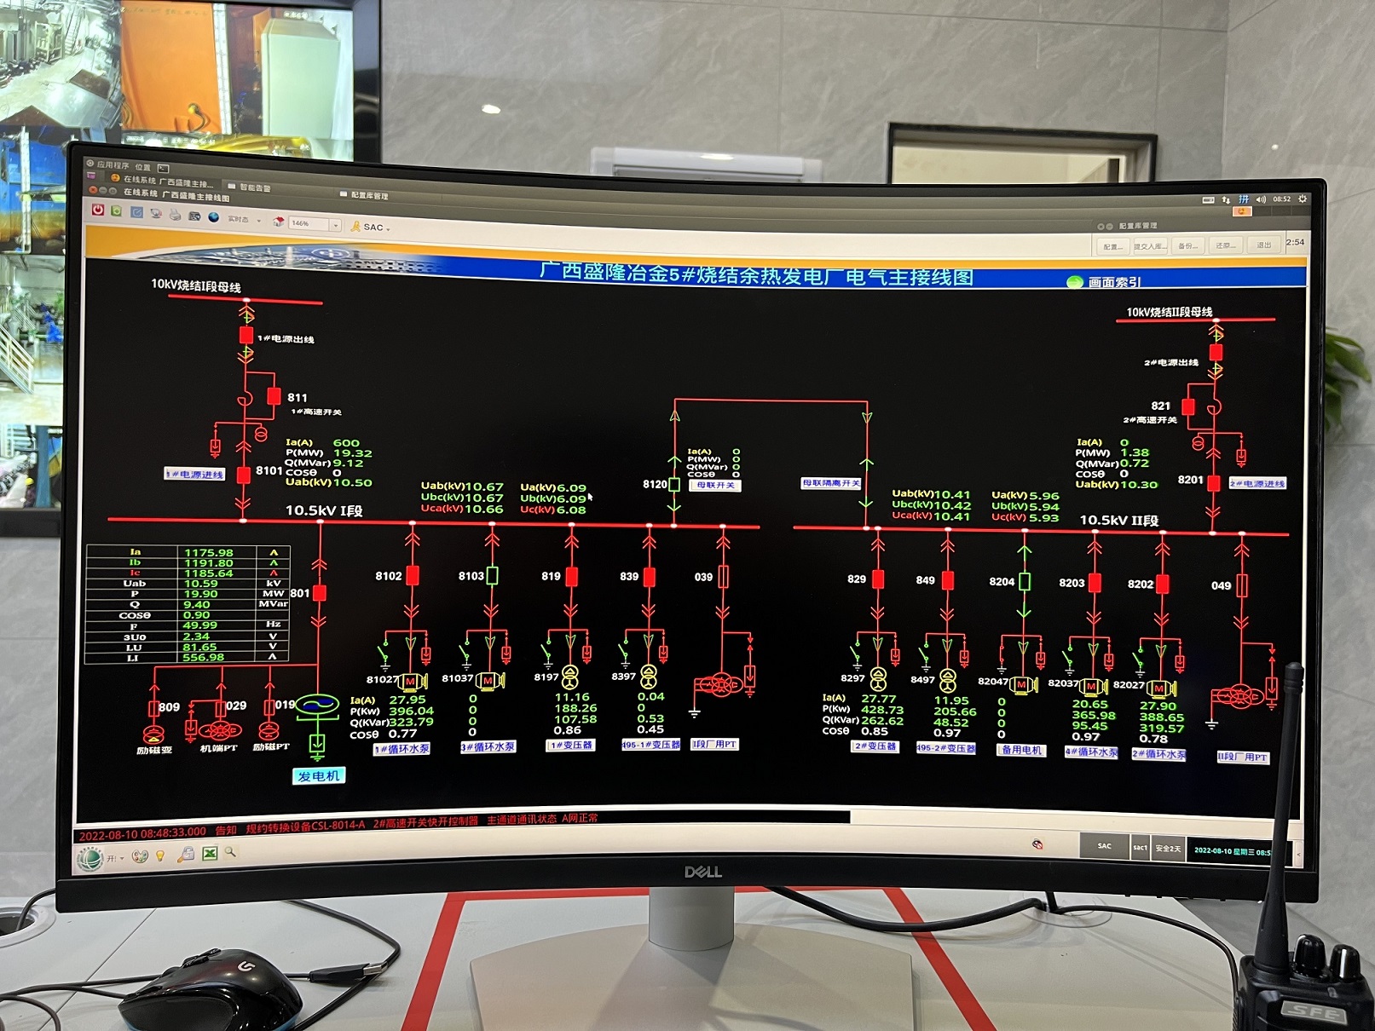The width and height of the screenshot is (1375, 1031).
Task: Open the Excel icon in bottom bar
Action: (209, 854)
